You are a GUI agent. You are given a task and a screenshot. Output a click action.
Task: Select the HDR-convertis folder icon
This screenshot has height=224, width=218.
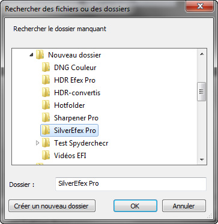coord(46,93)
